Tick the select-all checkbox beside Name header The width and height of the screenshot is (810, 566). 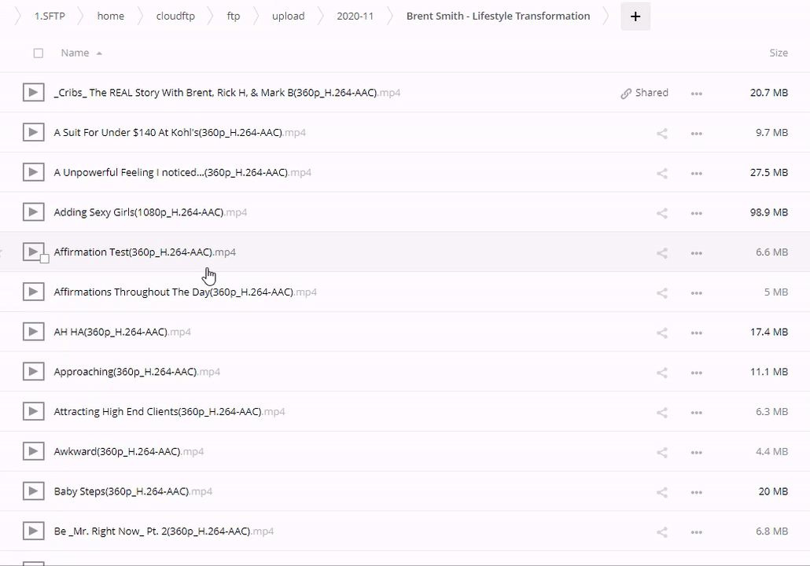pos(39,53)
